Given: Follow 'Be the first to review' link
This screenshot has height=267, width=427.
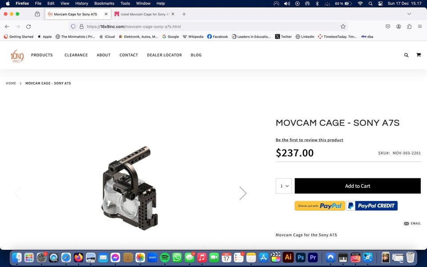Looking at the screenshot, I should tap(310, 140).
